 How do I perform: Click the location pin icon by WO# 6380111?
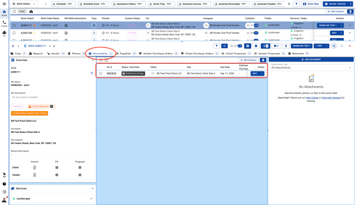25,46
